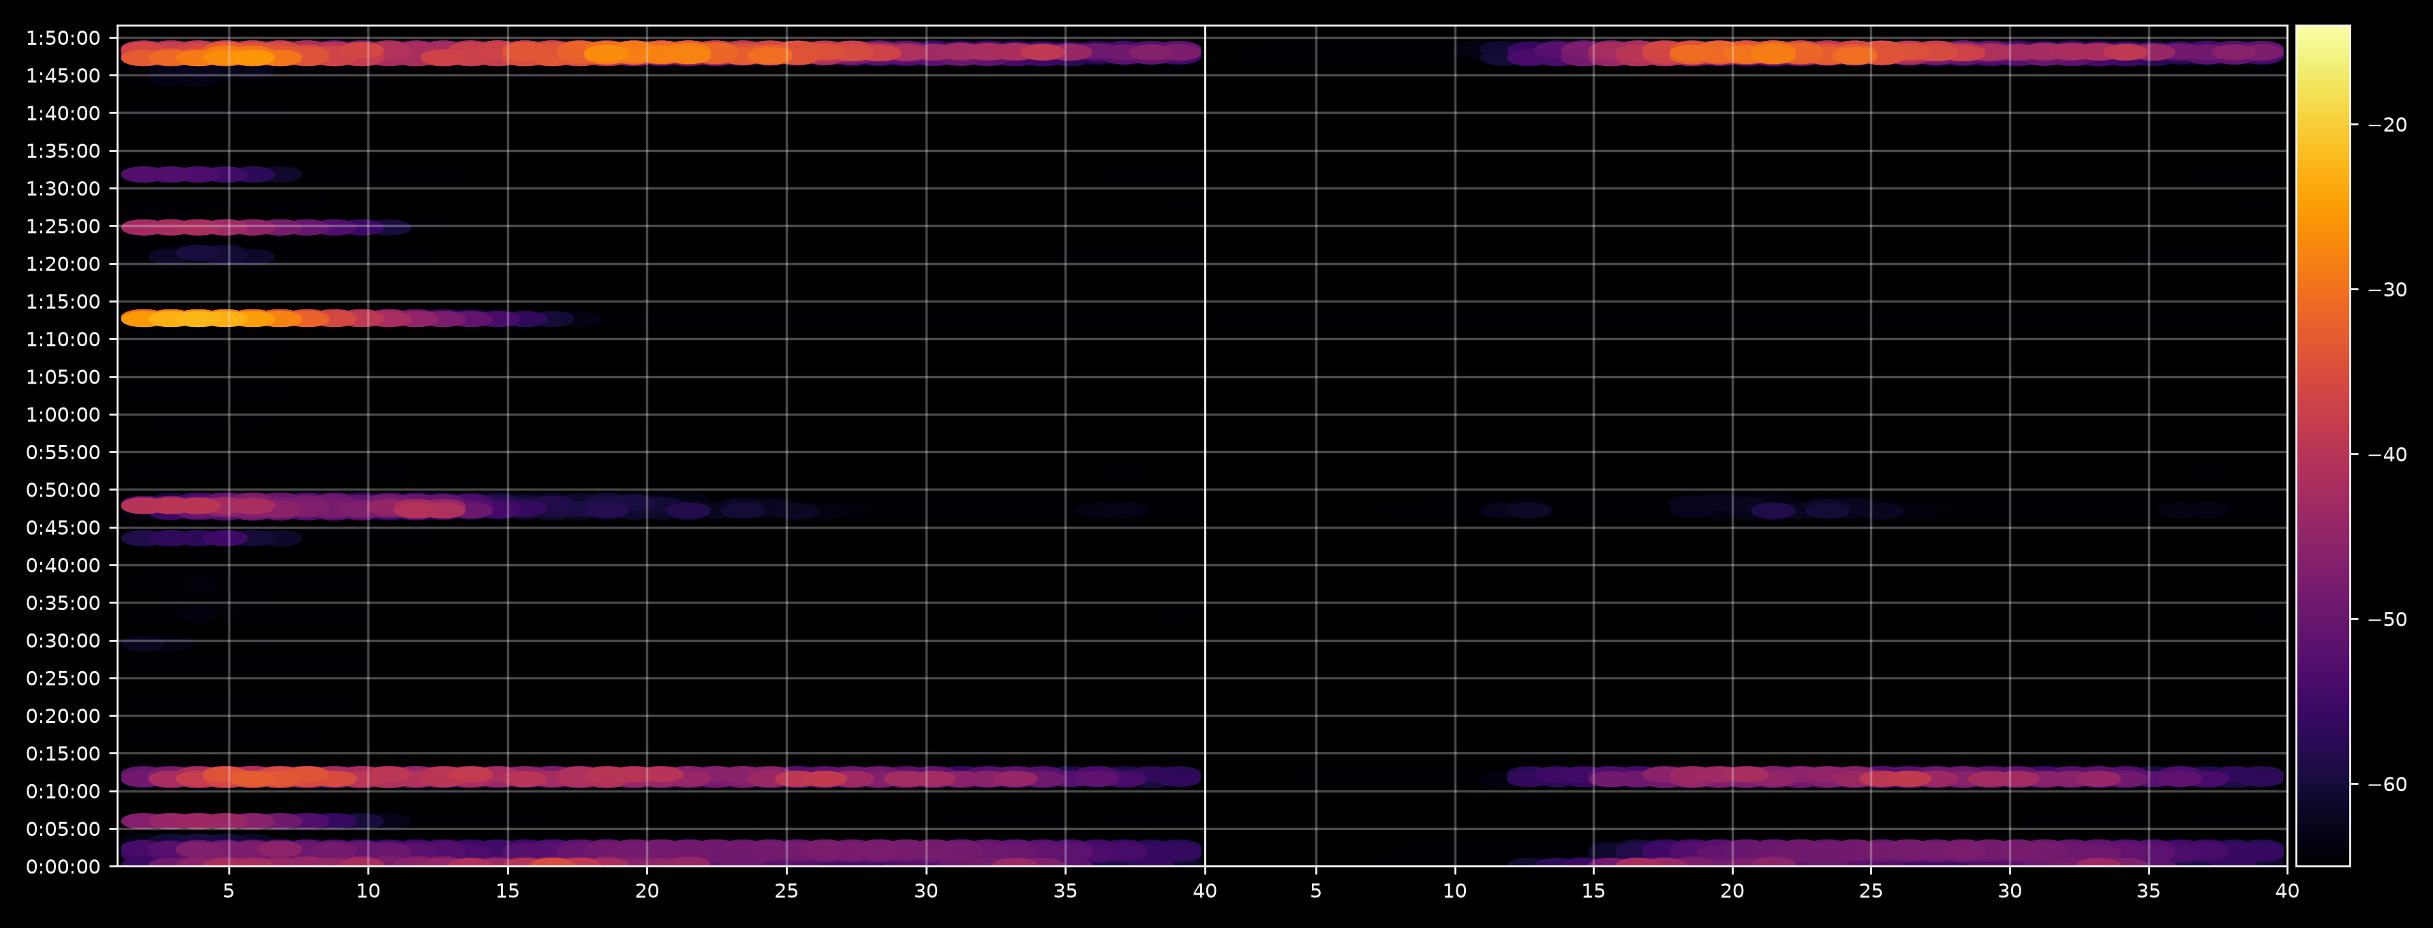
Task: Select the 0:00:00 y-axis tick label
Action: [62, 867]
